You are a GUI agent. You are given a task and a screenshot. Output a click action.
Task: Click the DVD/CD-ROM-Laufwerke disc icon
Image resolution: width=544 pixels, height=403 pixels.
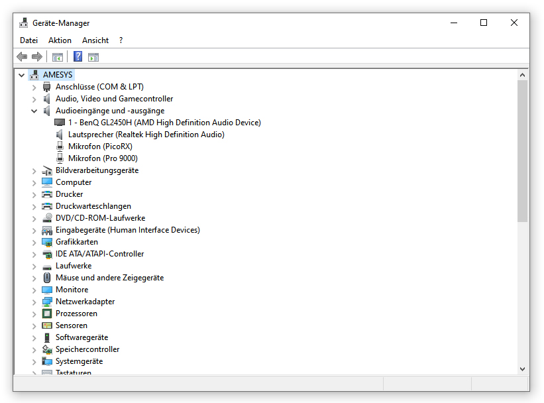[x=47, y=218]
